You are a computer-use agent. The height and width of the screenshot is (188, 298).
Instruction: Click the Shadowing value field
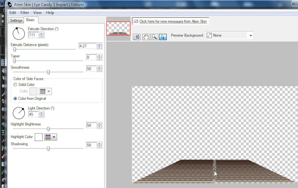[91, 145]
